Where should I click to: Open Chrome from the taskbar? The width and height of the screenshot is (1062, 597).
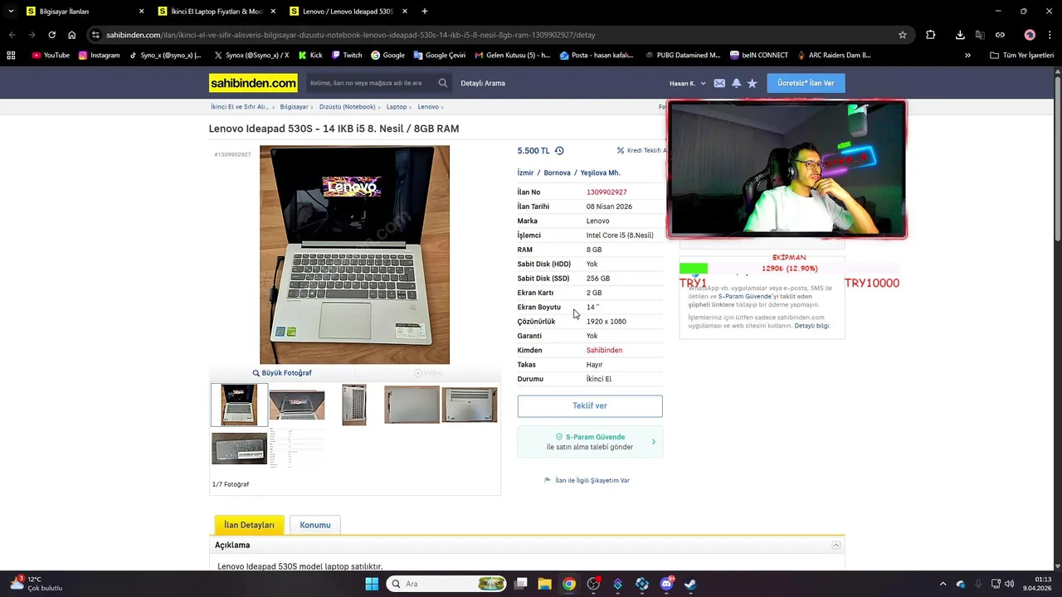tap(568, 584)
